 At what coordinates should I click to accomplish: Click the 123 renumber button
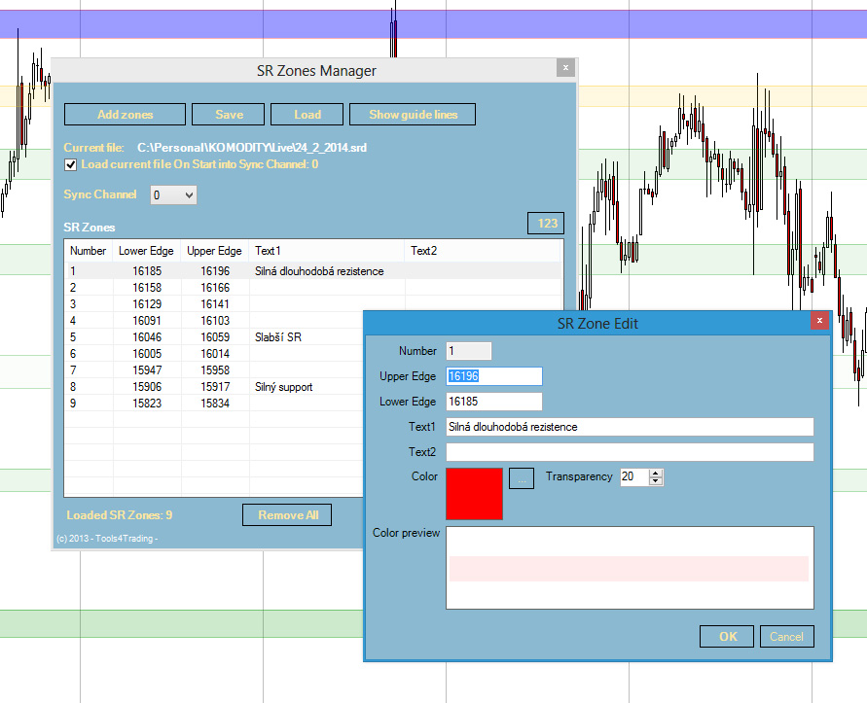point(546,224)
